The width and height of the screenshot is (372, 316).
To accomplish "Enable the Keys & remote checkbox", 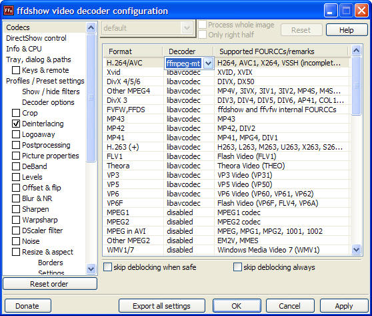I will point(16,70).
